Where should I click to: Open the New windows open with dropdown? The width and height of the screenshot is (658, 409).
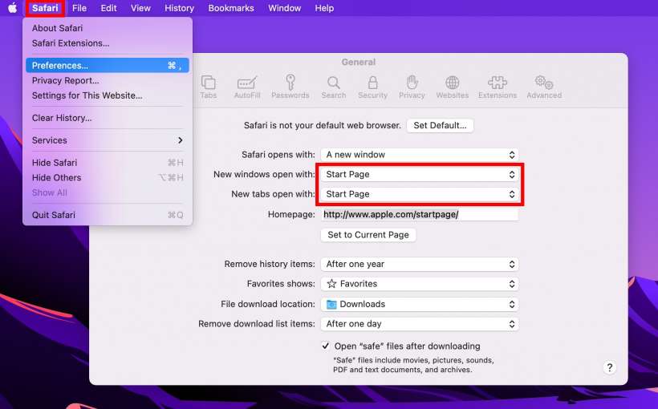point(420,174)
